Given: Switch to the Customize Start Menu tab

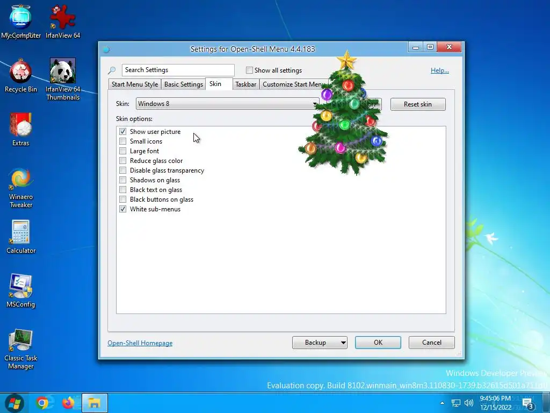Looking at the screenshot, I should [x=293, y=84].
